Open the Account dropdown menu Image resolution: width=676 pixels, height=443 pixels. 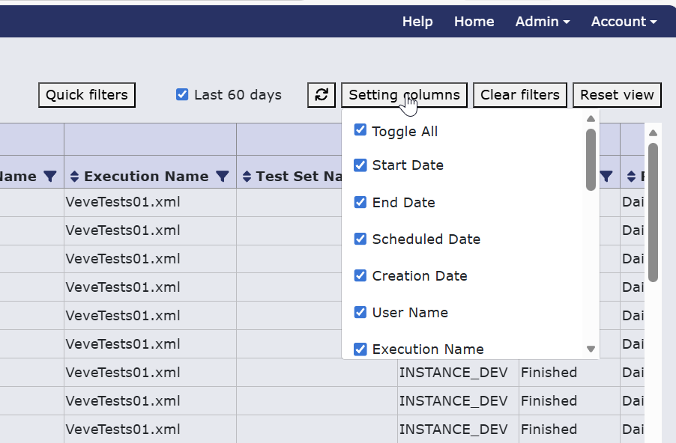tap(624, 22)
